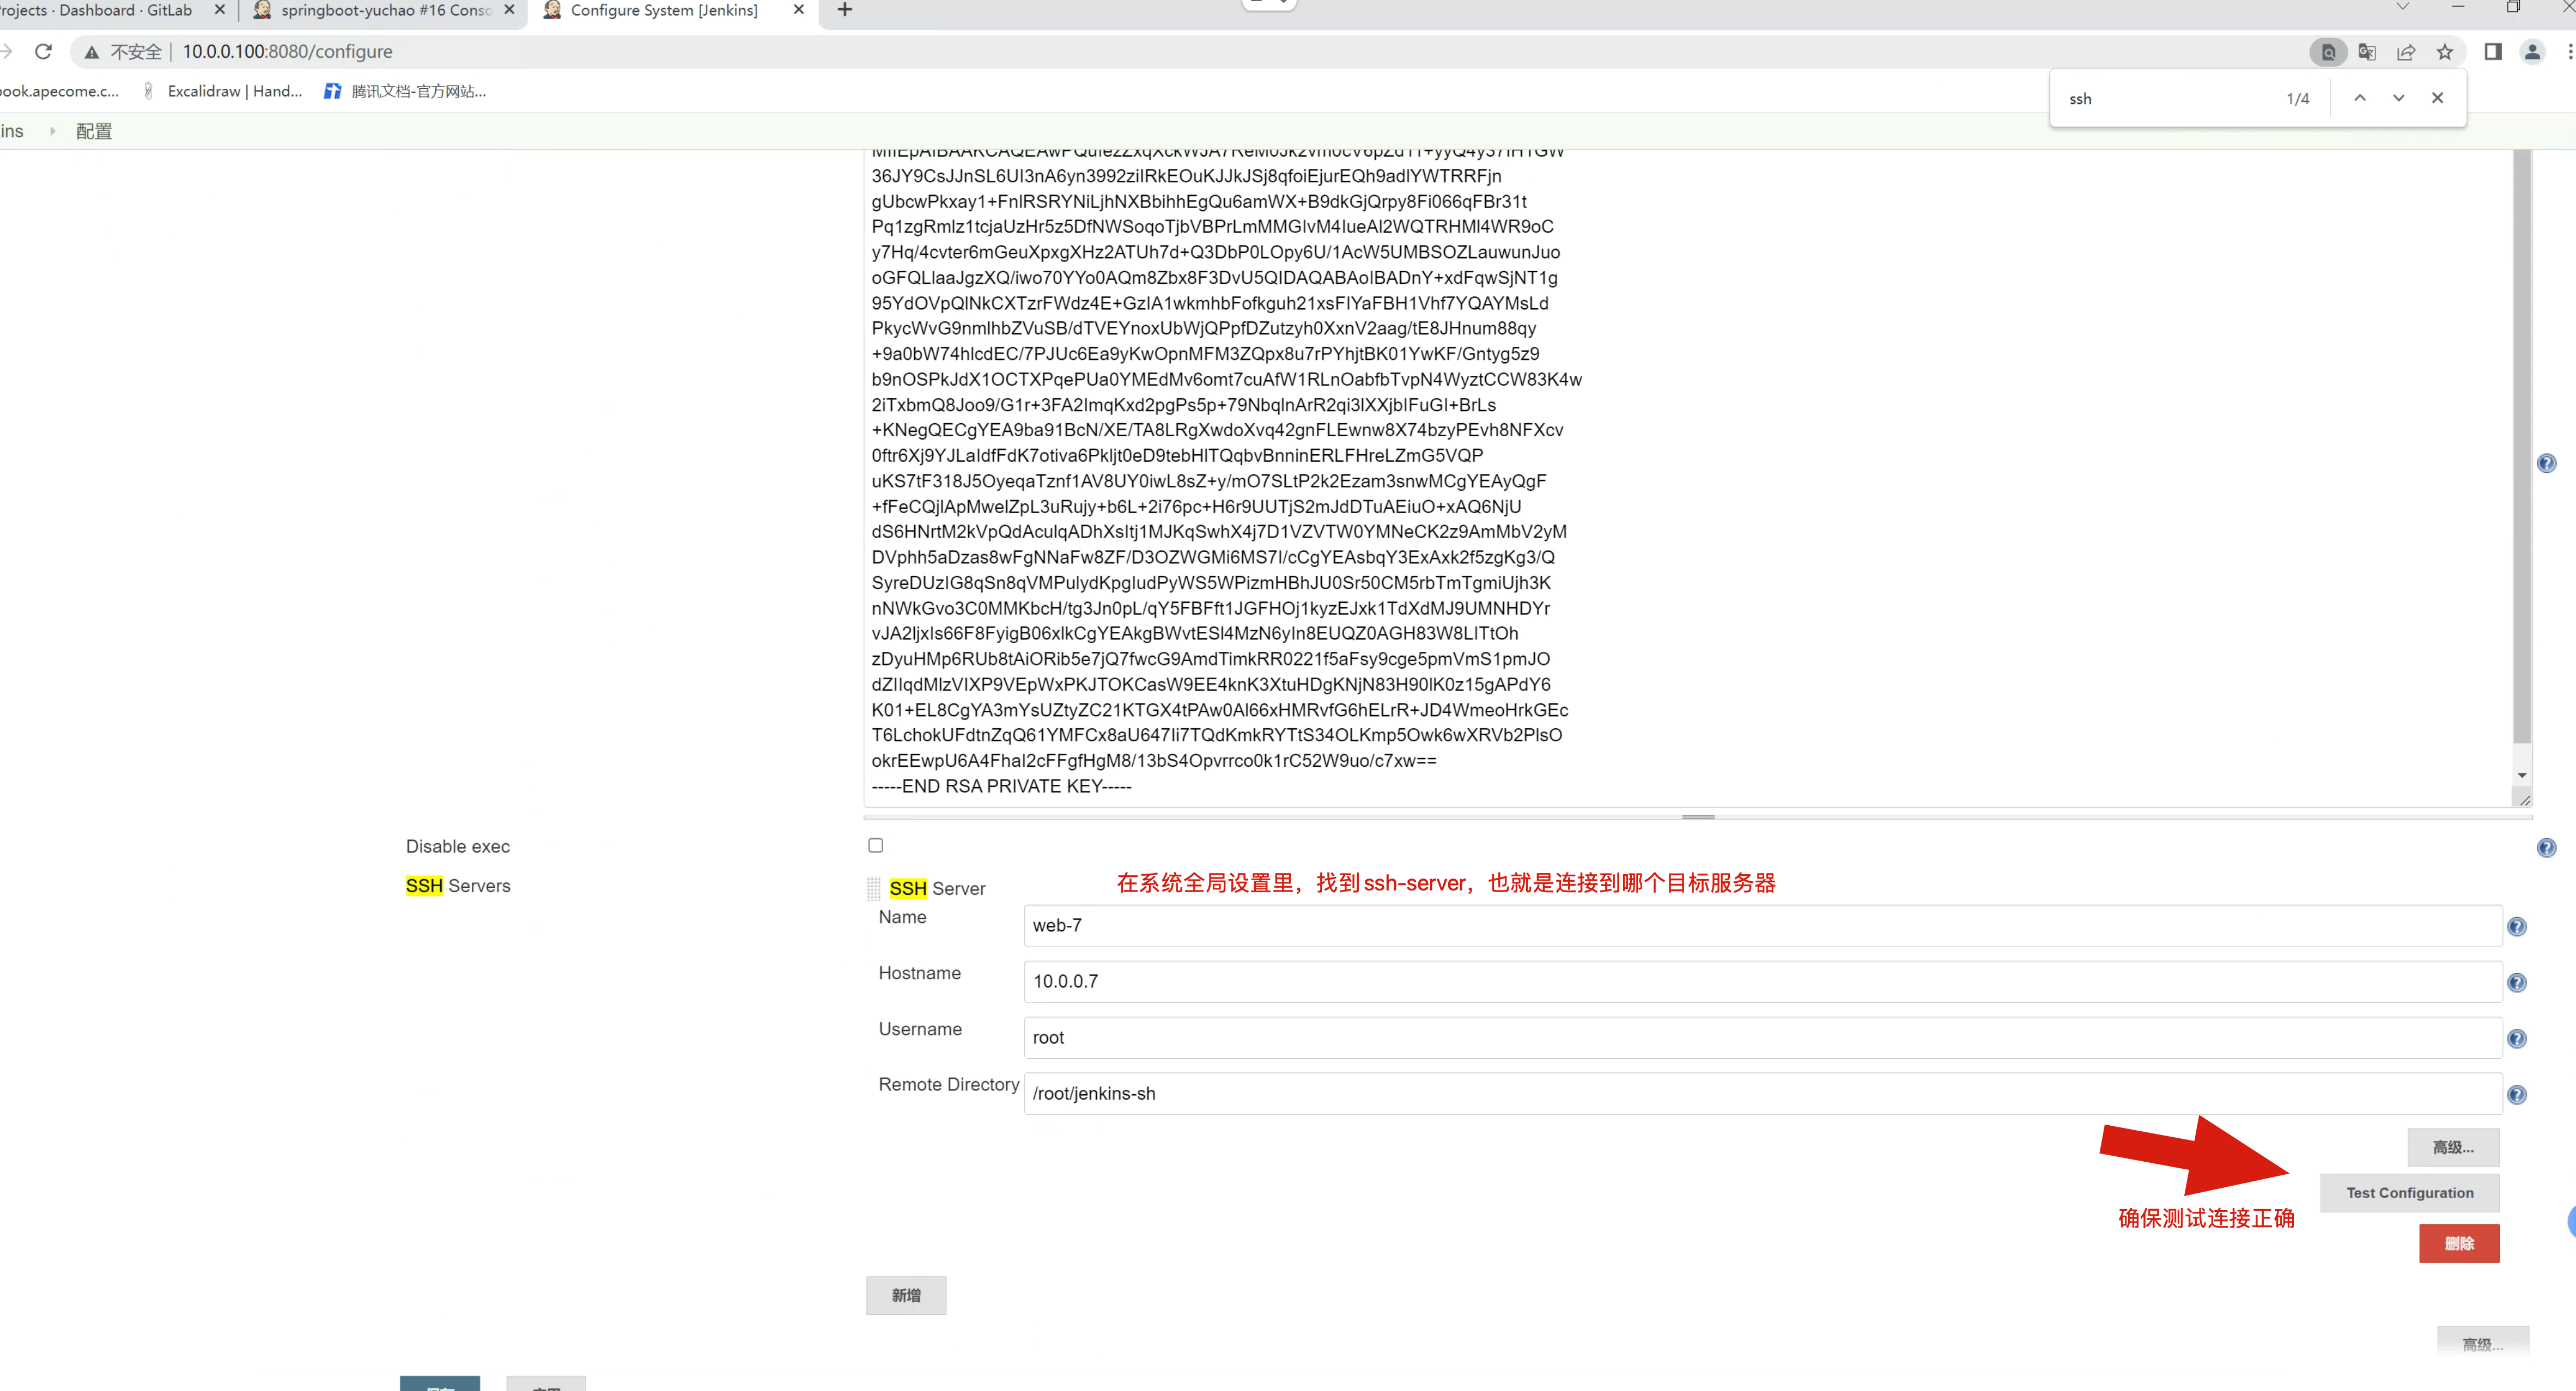Screen dimensions: 2576x1391
Task: Click the private key textarea scrollbar
Action: tap(2521, 450)
